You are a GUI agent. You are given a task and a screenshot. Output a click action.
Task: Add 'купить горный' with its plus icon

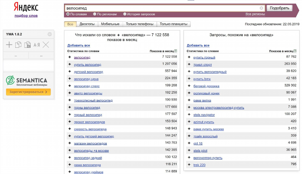tap(189, 57)
